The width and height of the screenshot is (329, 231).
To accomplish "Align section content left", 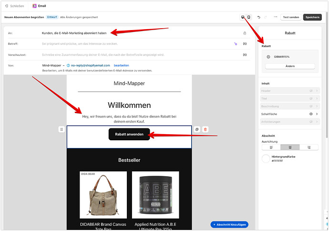I will point(271,147).
